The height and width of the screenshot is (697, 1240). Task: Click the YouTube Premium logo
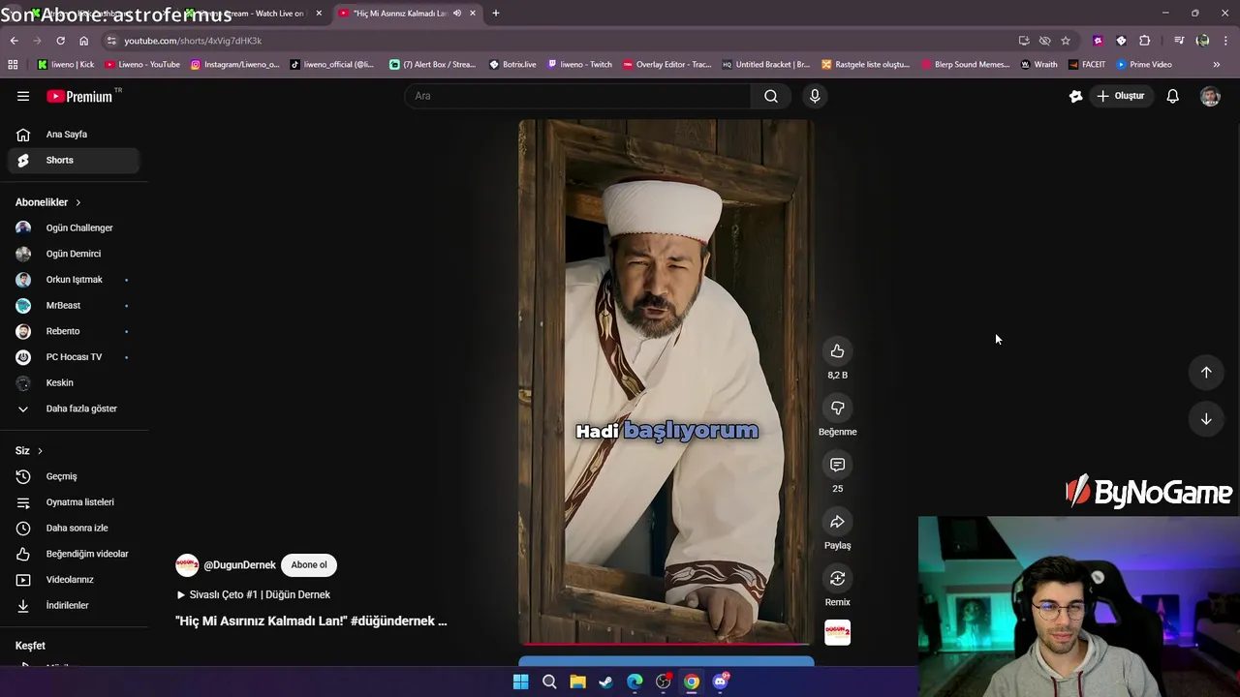tap(79, 96)
